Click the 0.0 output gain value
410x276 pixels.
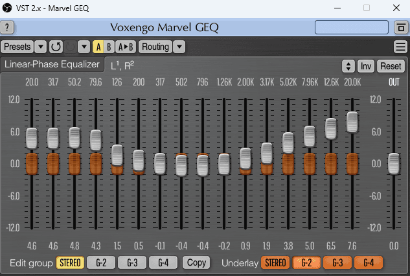(x=394, y=246)
